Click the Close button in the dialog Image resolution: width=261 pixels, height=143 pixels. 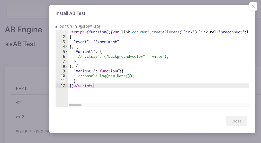click(236, 121)
